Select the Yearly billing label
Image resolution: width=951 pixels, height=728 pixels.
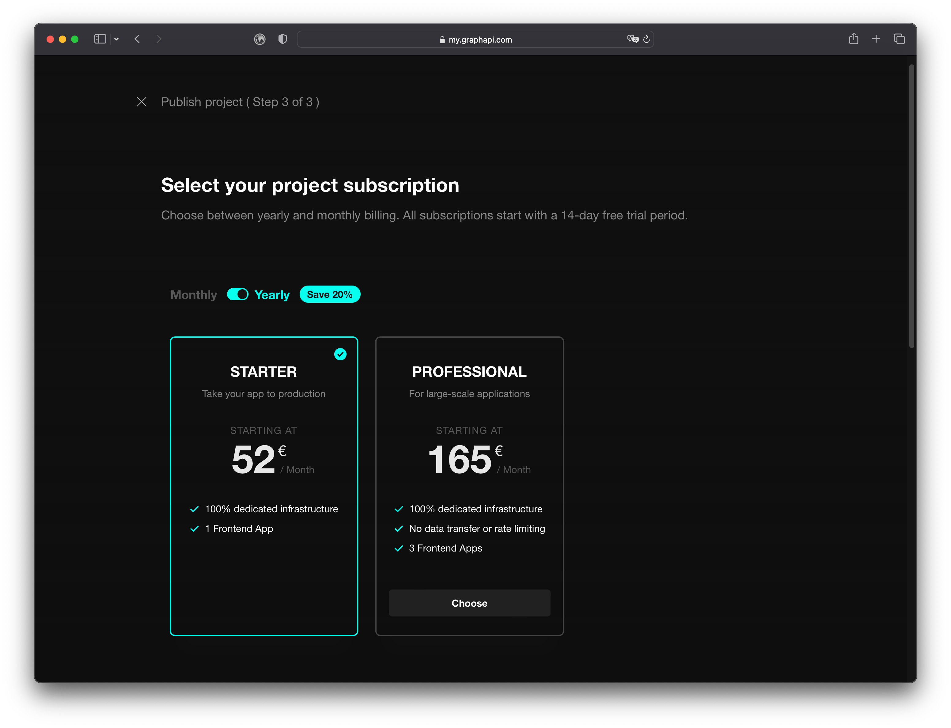tap(272, 295)
